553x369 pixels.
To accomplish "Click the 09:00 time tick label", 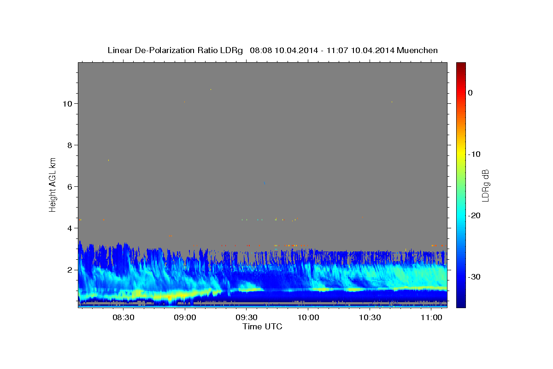I will tap(185, 317).
